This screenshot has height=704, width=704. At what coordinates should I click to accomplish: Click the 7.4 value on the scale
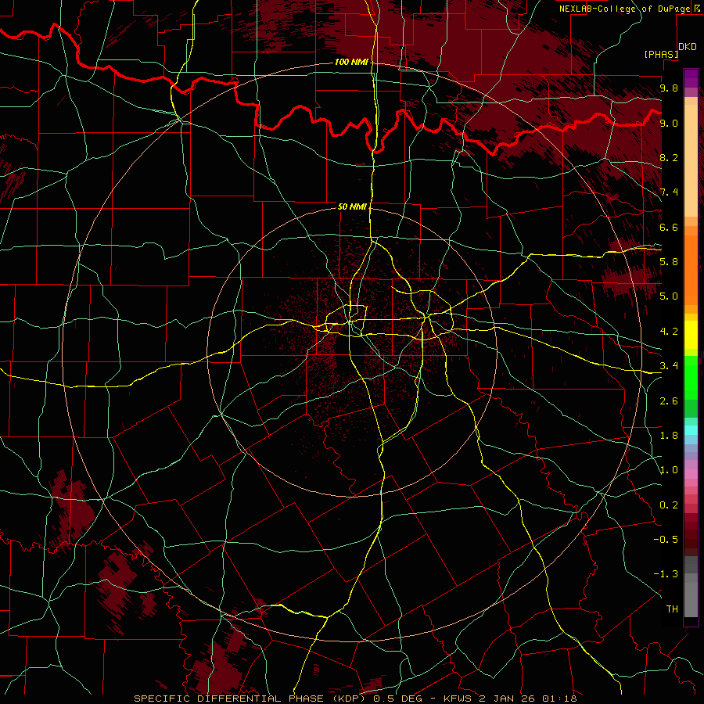point(669,192)
